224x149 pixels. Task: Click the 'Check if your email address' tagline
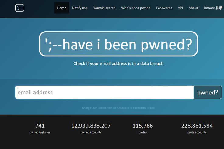(x=118, y=63)
